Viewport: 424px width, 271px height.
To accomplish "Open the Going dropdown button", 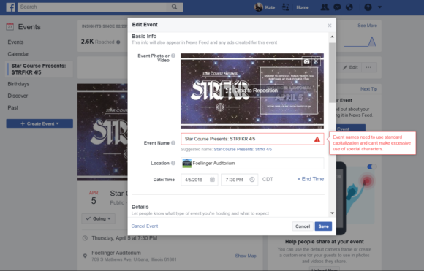I will (99, 218).
